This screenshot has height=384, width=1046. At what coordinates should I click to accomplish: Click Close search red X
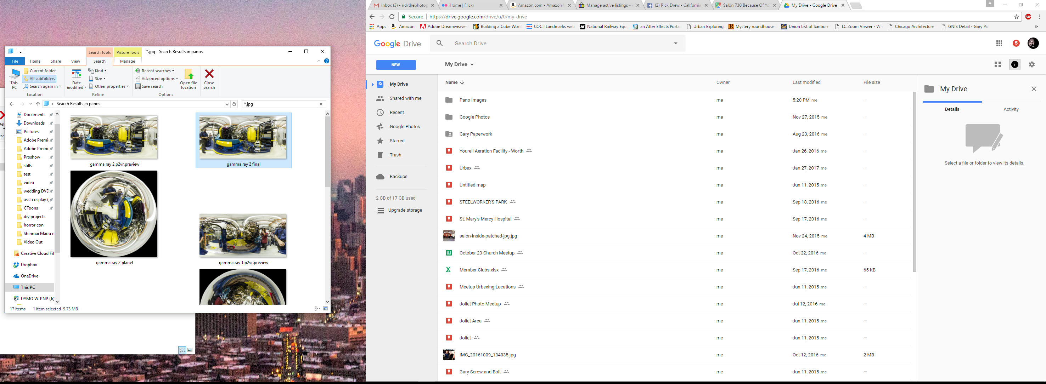pyautogui.click(x=209, y=79)
